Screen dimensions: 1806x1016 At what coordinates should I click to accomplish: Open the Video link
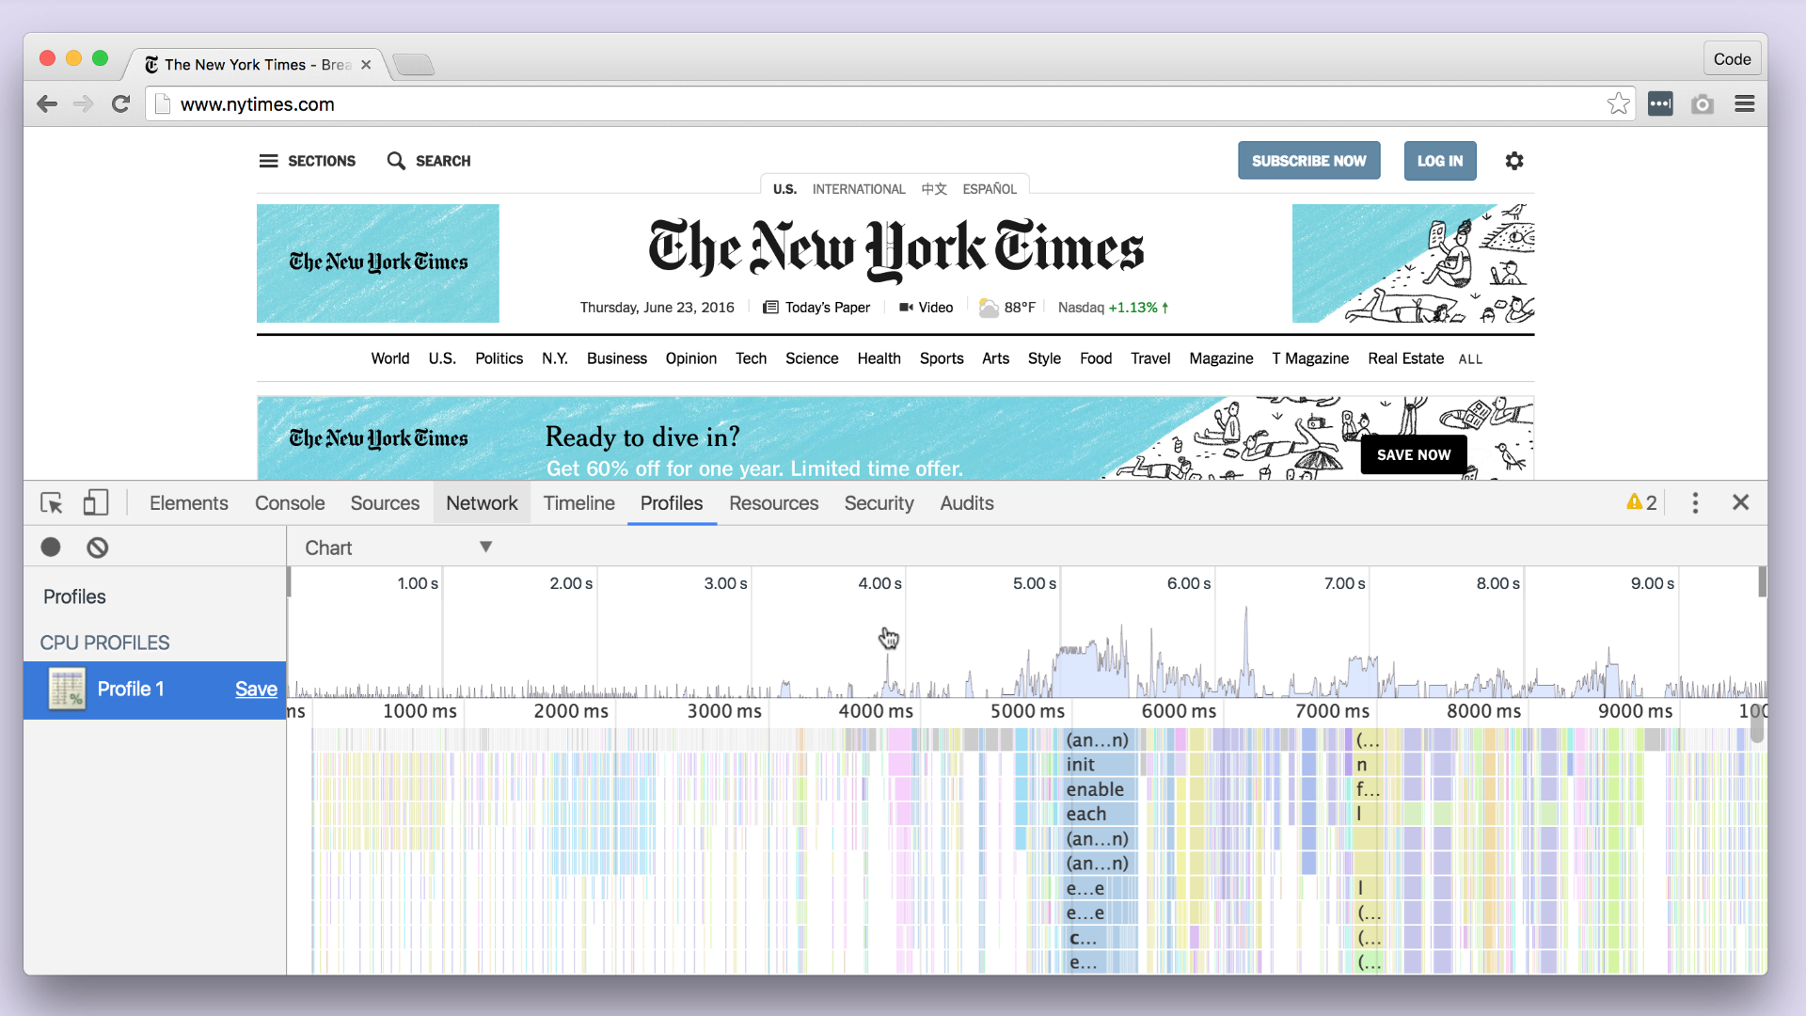[927, 308]
